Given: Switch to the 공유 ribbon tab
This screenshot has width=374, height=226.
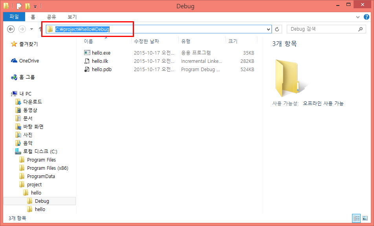Looking at the screenshot, I should [x=51, y=17].
